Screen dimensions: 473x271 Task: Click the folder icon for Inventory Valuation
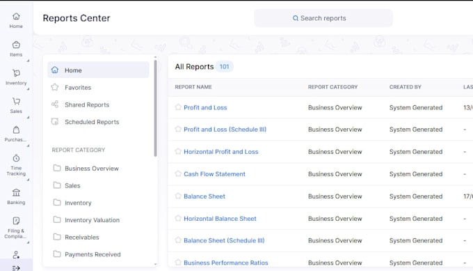[x=57, y=219]
